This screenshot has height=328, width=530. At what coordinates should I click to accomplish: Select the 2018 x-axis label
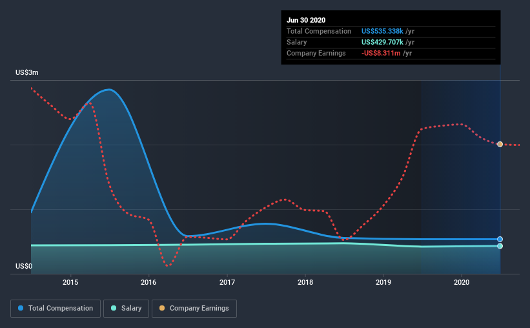305,282
